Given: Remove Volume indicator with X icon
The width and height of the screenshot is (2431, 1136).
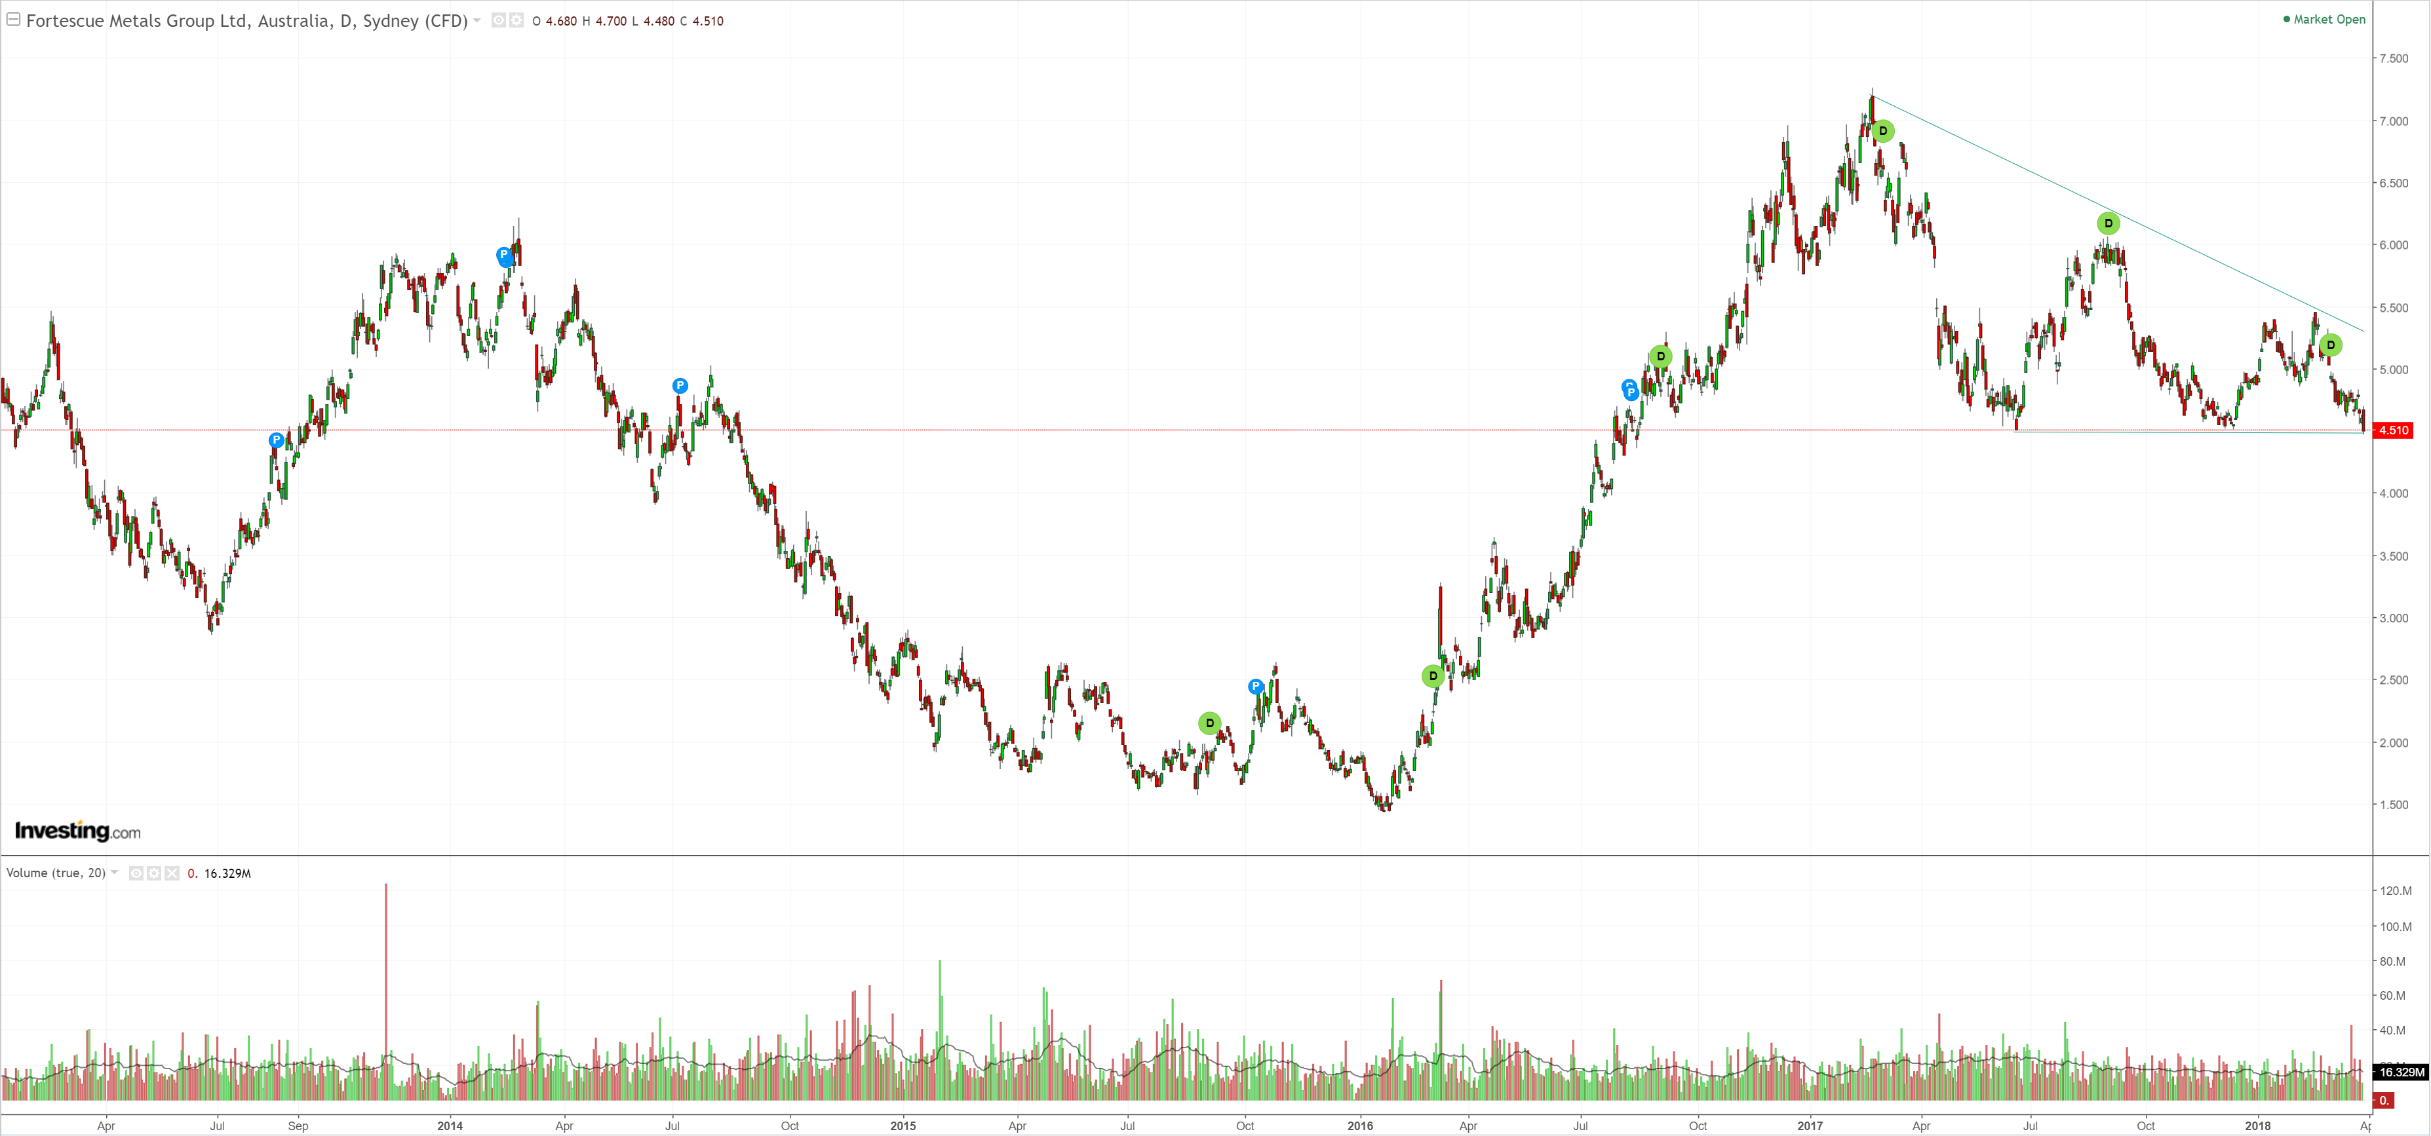Looking at the screenshot, I should [172, 874].
